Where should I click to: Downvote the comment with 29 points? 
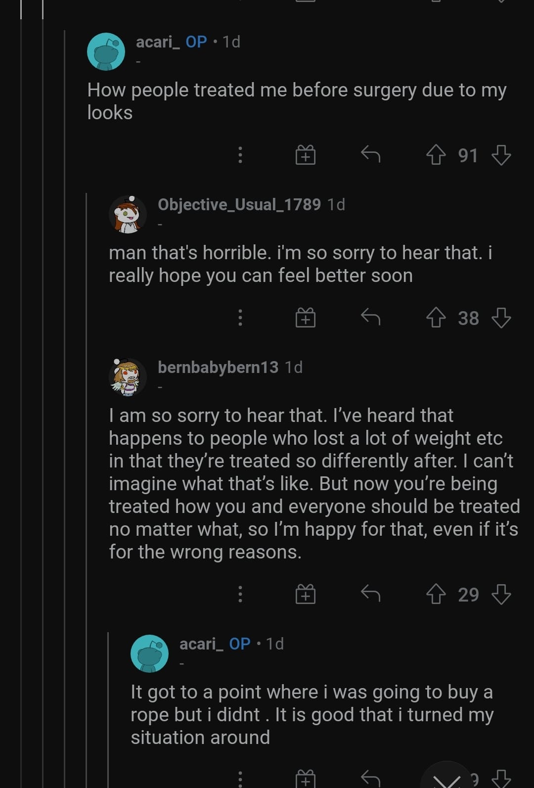tap(501, 594)
